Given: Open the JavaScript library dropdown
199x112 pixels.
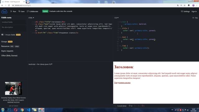Looking at the screenshot, I should tap(40, 64).
